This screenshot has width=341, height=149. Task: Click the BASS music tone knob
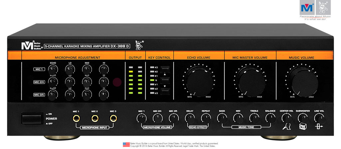point(222,117)
